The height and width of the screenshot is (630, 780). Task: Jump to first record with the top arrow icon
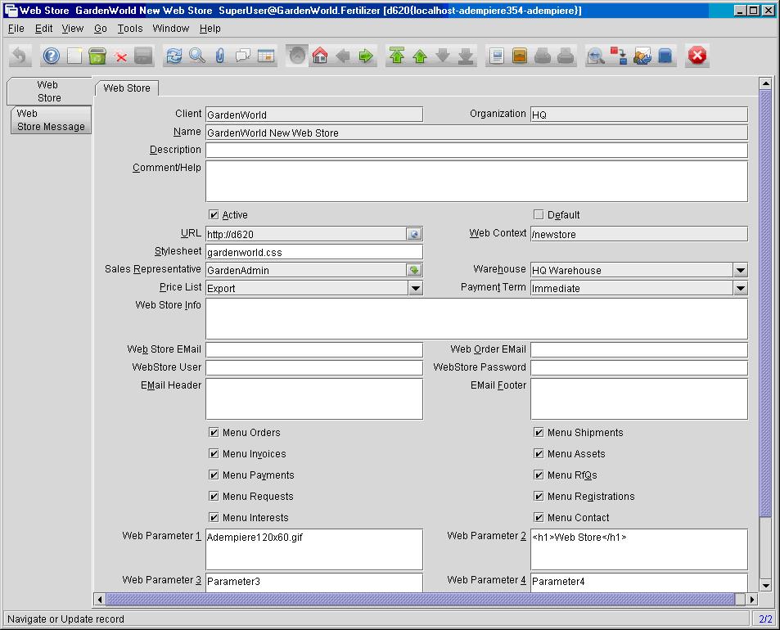coord(396,56)
